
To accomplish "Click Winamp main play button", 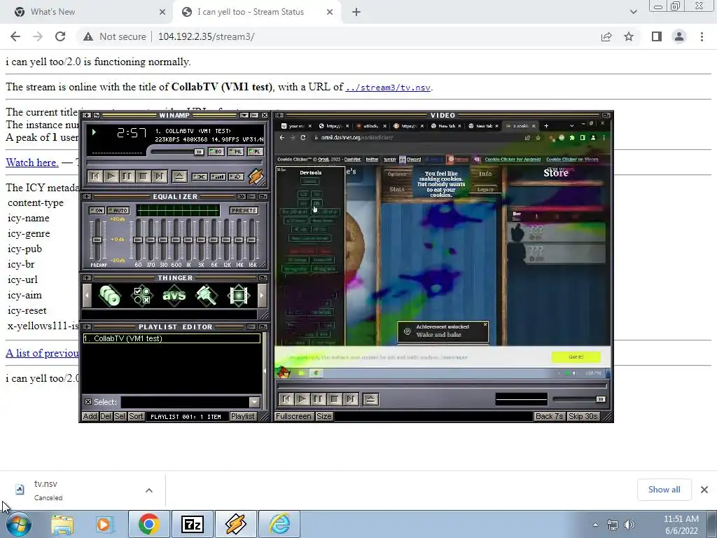I will (111, 177).
